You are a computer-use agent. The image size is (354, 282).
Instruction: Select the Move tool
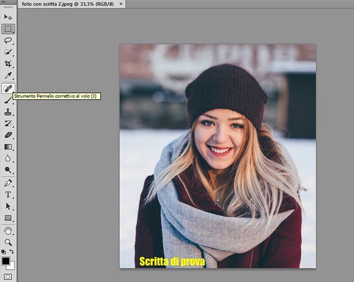click(8, 17)
